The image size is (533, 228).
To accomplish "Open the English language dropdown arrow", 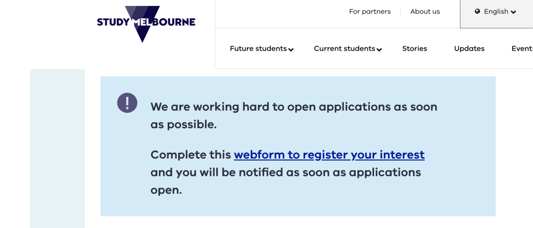I will click(x=513, y=12).
